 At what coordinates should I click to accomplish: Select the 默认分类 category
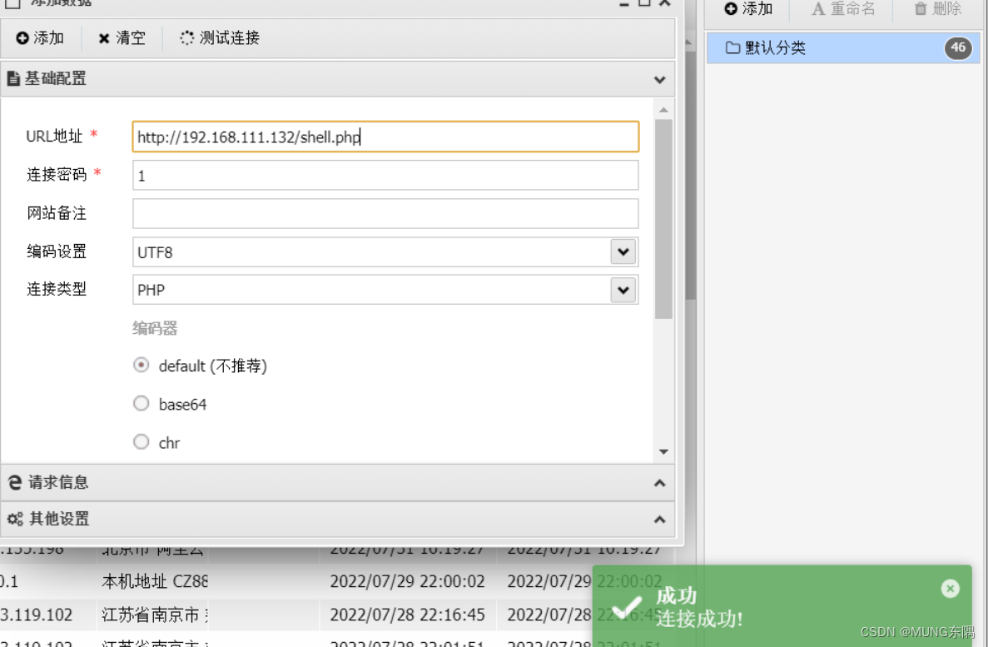(843, 48)
